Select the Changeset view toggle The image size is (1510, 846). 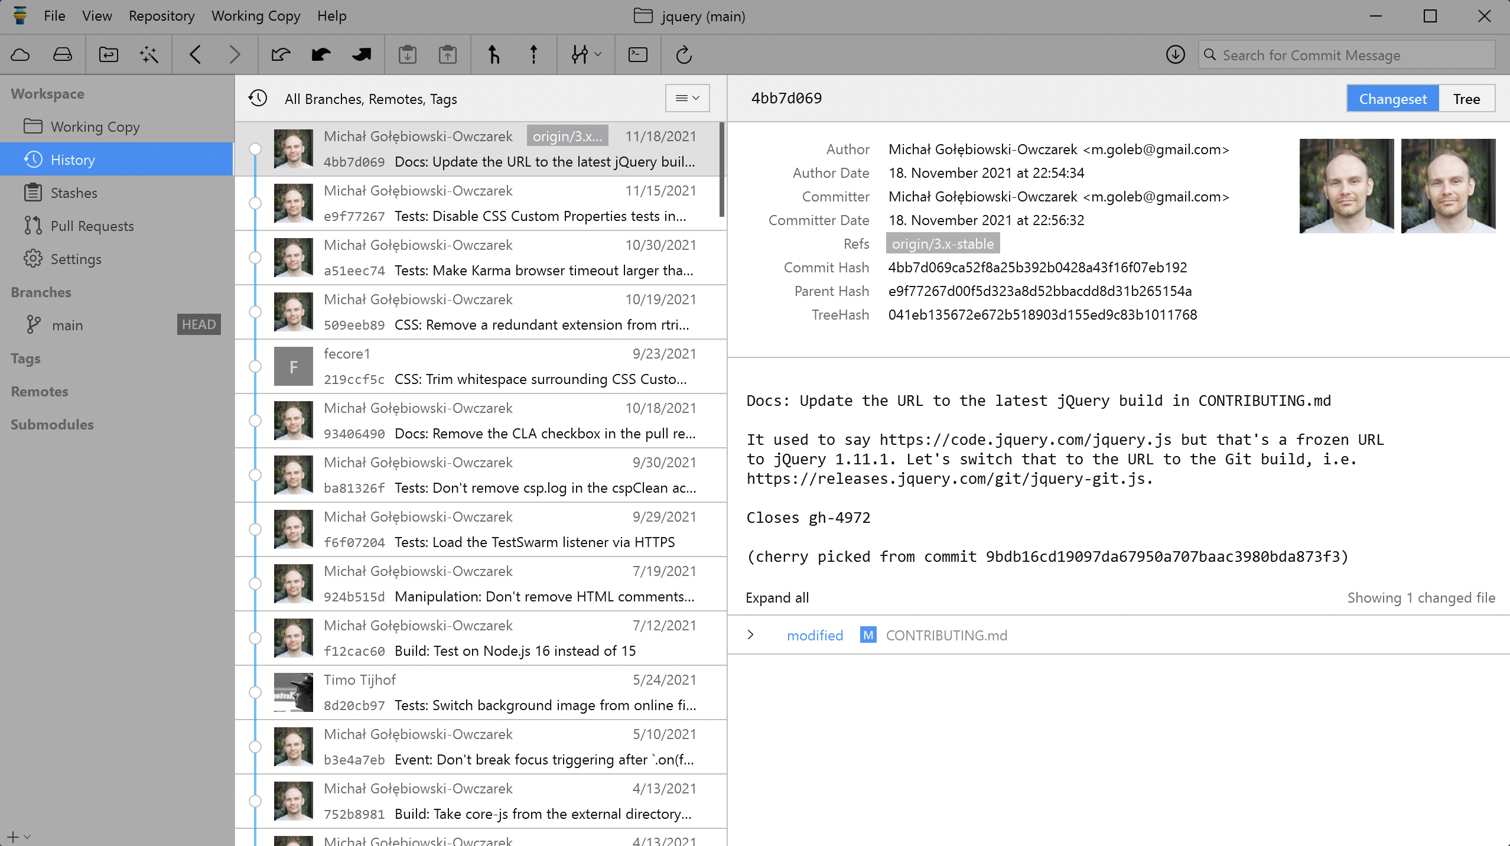click(1392, 99)
